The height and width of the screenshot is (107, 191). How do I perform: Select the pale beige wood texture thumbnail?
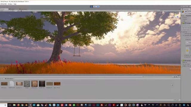pyautogui.click(x=50, y=84)
